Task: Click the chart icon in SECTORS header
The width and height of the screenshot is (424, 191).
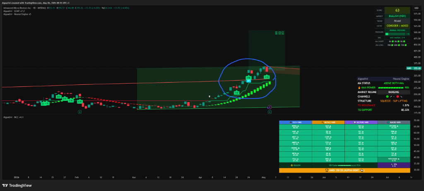Action: point(355,122)
